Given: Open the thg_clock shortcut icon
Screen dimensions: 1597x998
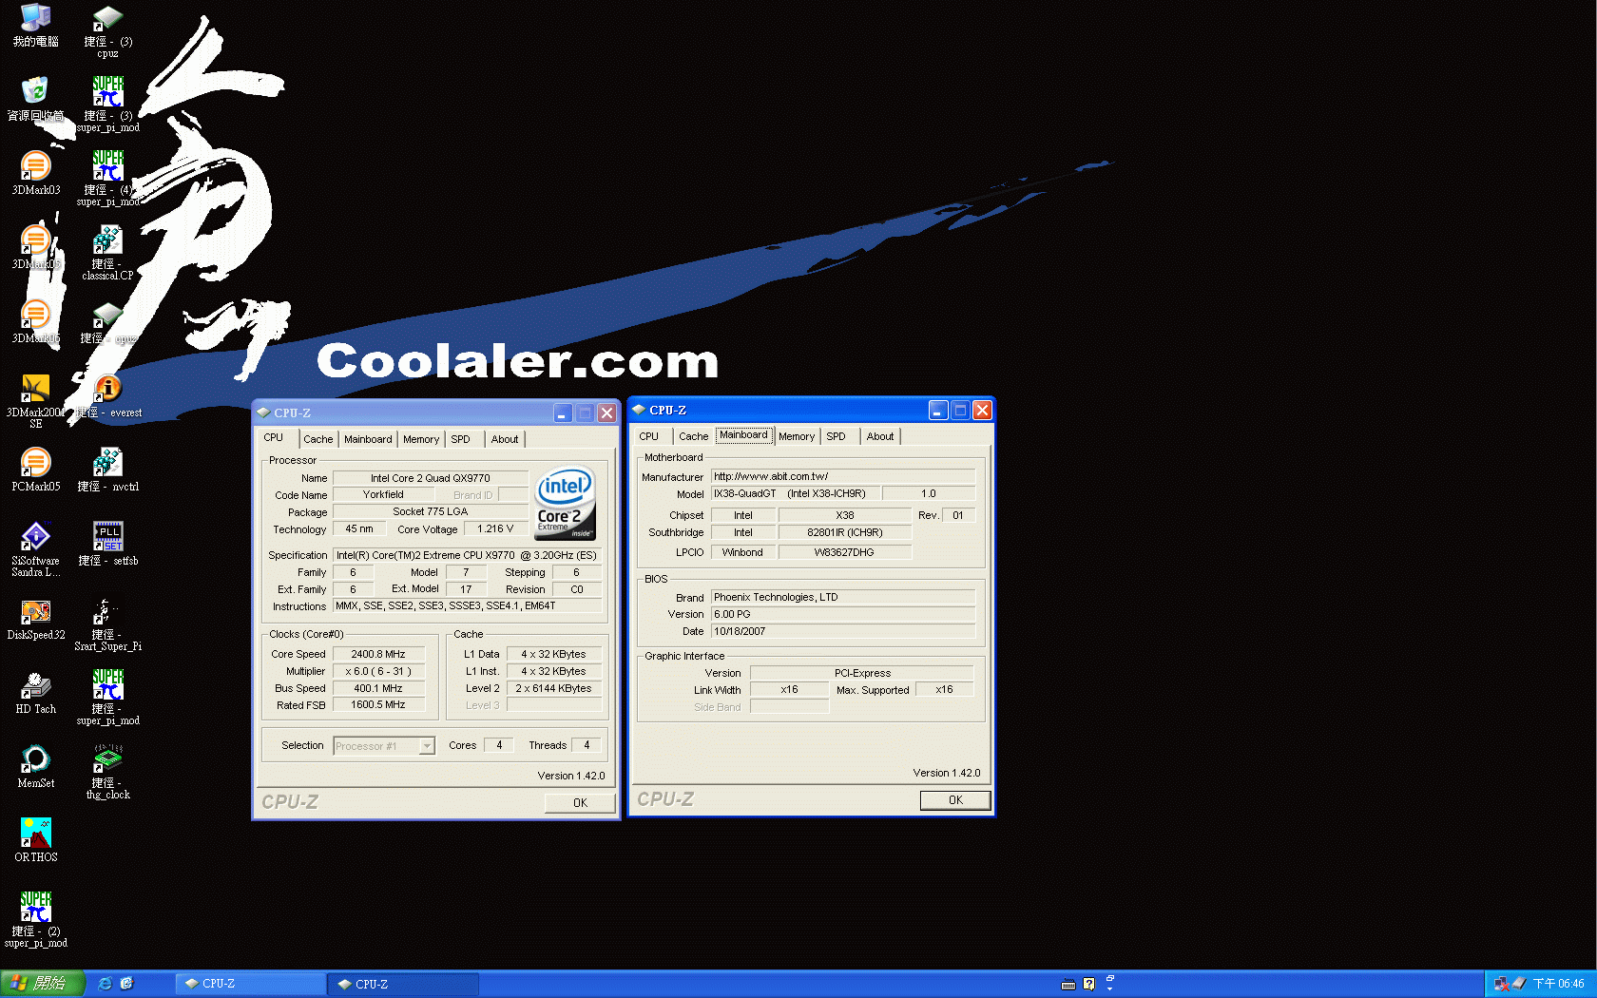Looking at the screenshot, I should pyautogui.click(x=107, y=772).
